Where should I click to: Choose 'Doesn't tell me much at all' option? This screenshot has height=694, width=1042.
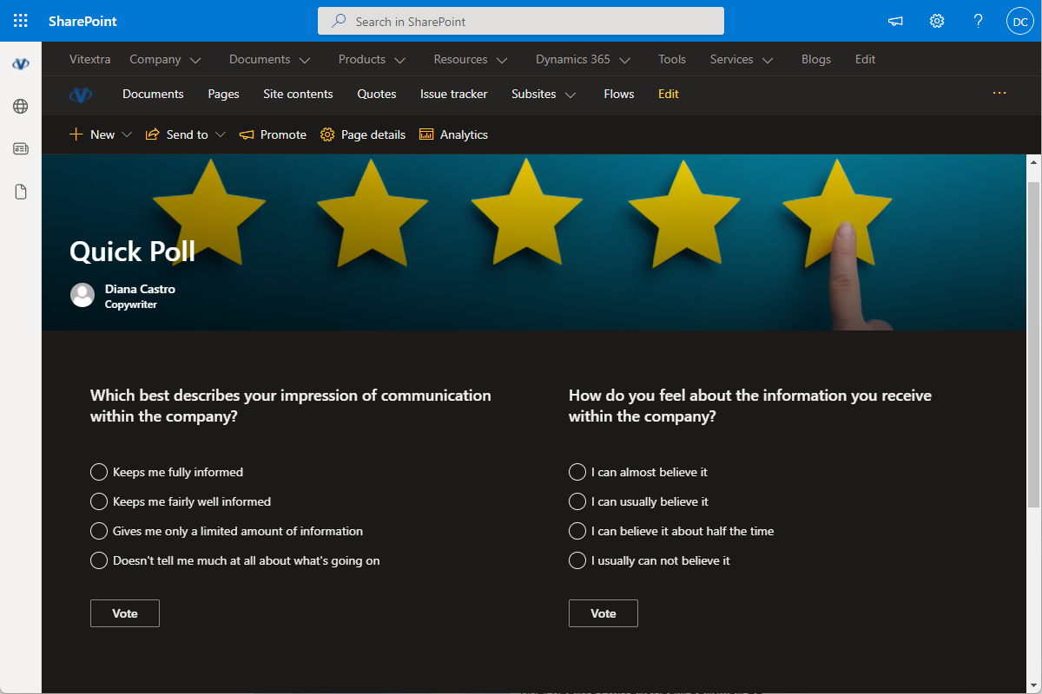coord(99,560)
